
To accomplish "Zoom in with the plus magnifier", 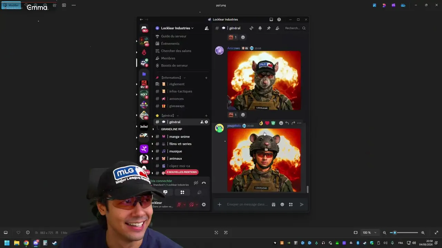I will point(423,232).
